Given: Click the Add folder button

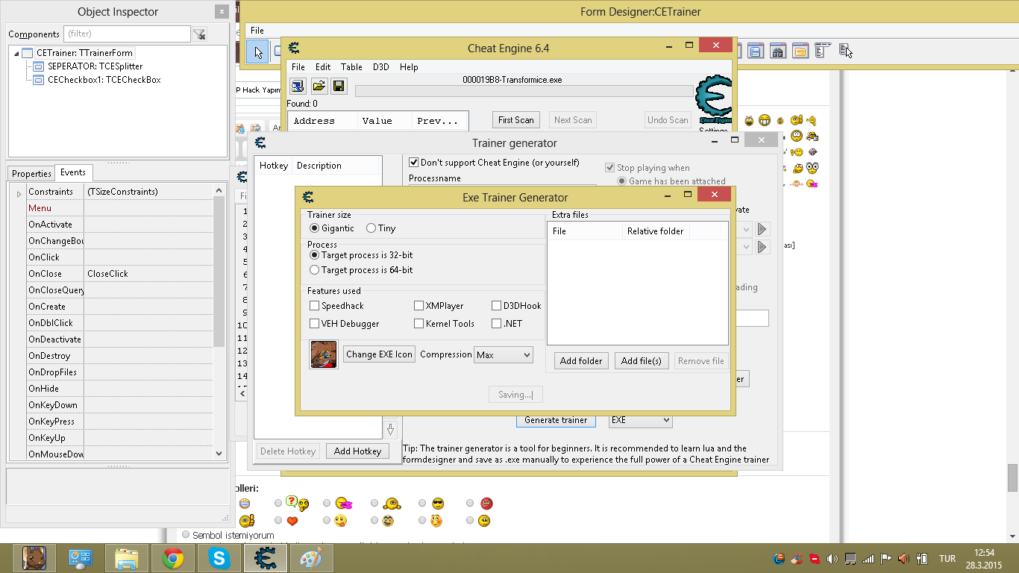Looking at the screenshot, I should point(581,361).
